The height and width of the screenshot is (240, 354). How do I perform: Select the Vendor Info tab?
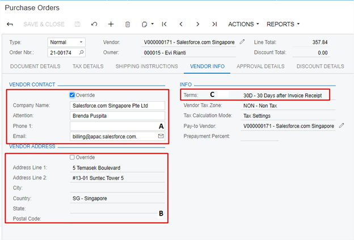pyautogui.click(x=207, y=66)
